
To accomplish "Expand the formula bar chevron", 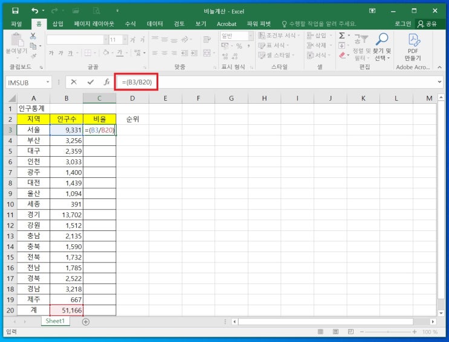I will 439,82.
